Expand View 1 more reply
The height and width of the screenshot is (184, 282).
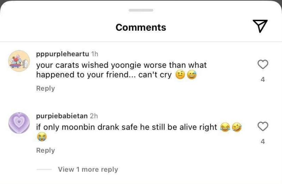[88, 170]
